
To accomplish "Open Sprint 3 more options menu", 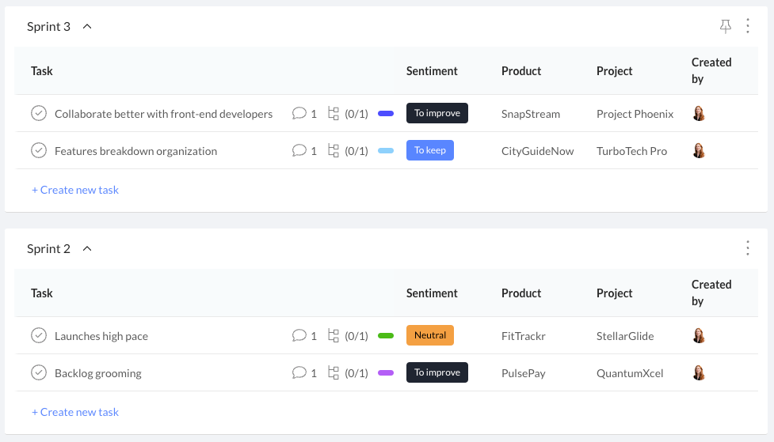I will coord(748,26).
